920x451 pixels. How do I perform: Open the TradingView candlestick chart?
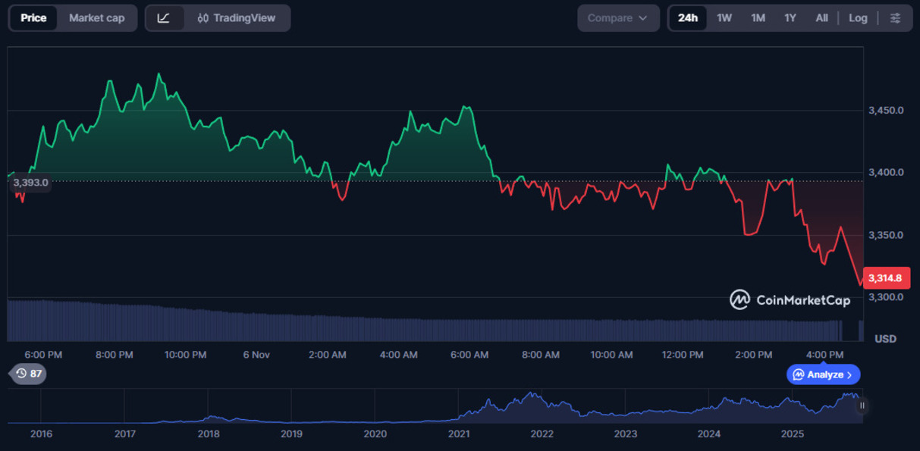[x=236, y=18]
